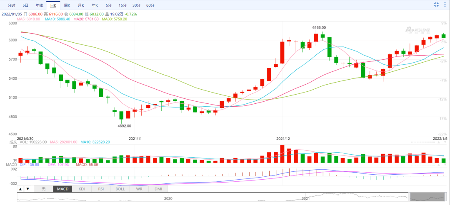Turn off indicators with the 无 option
The height and width of the screenshot is (205, 450).
[x=43, y=189]
